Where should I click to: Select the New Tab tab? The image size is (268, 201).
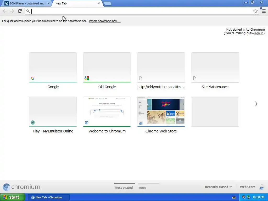coord(77,3)
